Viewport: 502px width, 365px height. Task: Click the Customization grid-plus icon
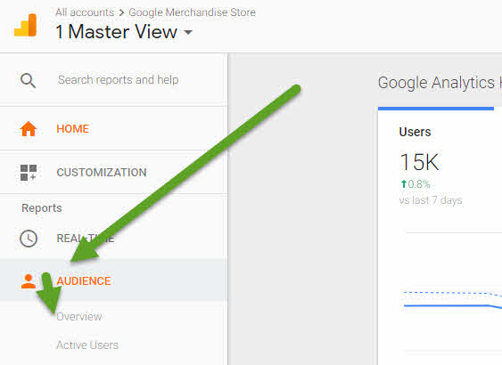click(x=29, y=173)
